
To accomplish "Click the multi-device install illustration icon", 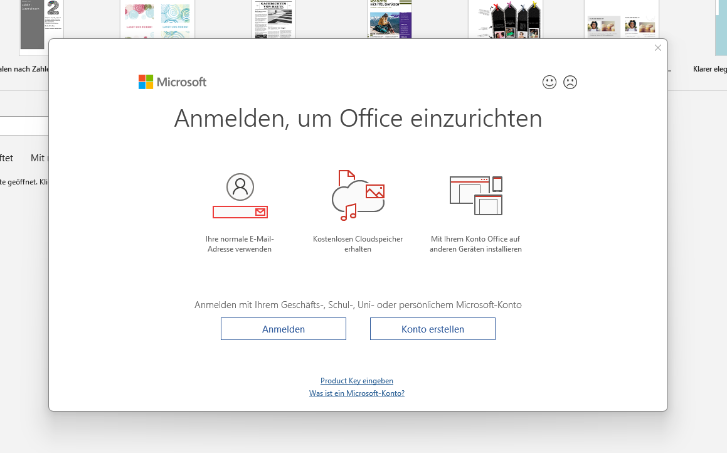I will (x=476, y=196).
